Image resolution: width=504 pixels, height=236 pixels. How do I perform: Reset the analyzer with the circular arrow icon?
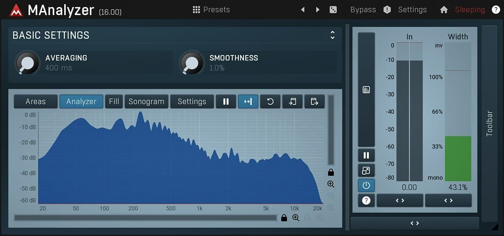click(270, 102)
